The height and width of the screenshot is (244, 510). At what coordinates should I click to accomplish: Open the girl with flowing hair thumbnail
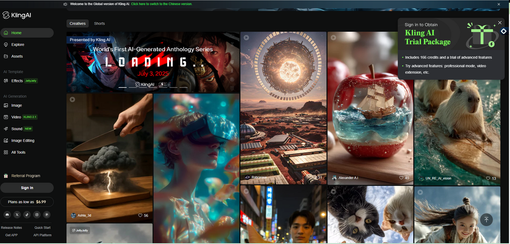coord(457,215)
